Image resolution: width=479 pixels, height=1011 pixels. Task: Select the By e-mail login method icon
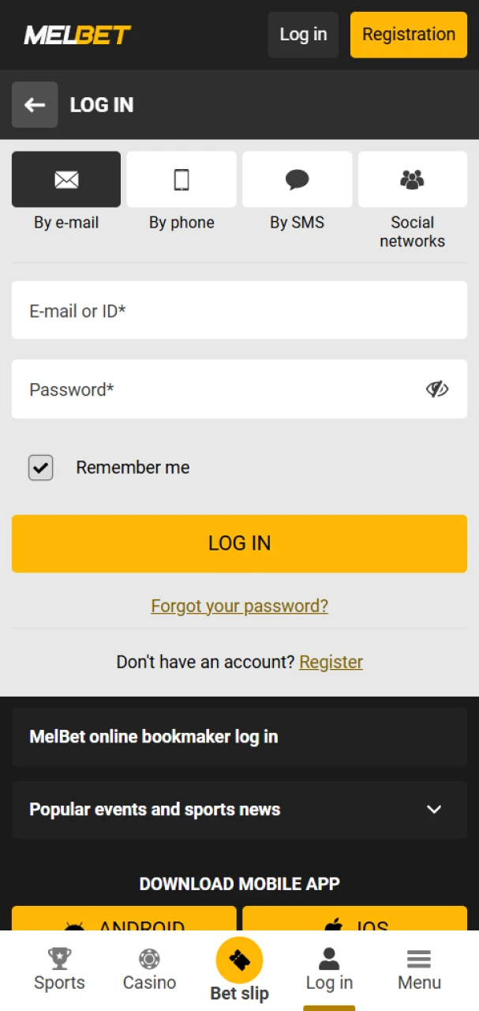[65, 179]
